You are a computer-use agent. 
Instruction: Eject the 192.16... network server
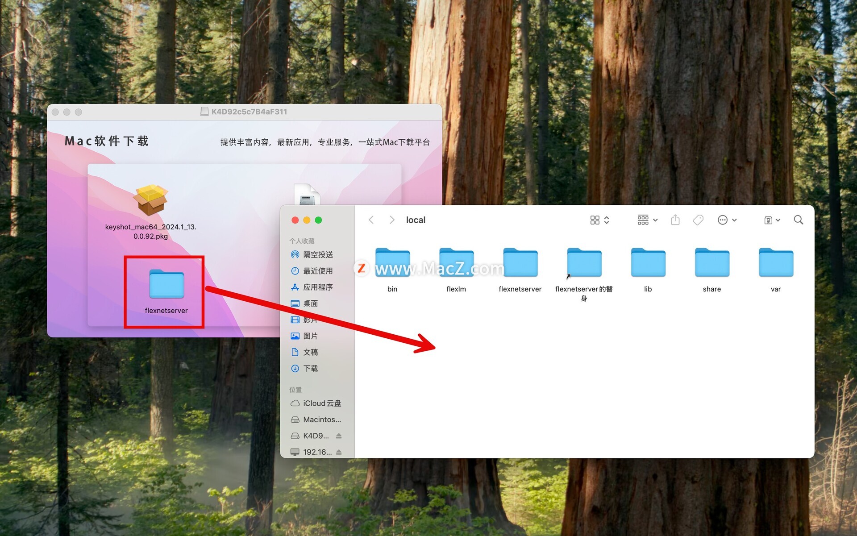pos(339,452)
